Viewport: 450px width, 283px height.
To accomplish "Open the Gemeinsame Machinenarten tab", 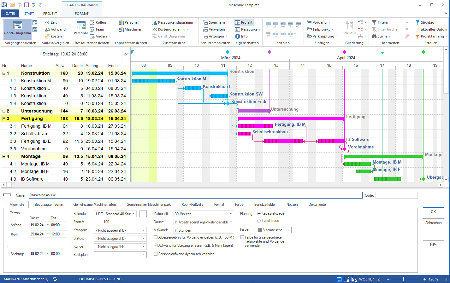I will (95, 205).
